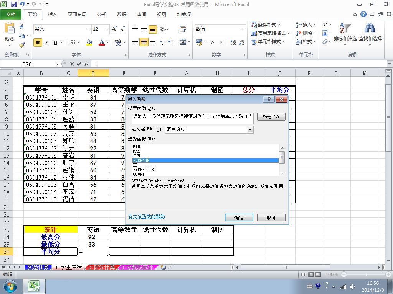Click the zoom slider in status bar
This screenshot has width=393, height=294.
coord(366,274)
